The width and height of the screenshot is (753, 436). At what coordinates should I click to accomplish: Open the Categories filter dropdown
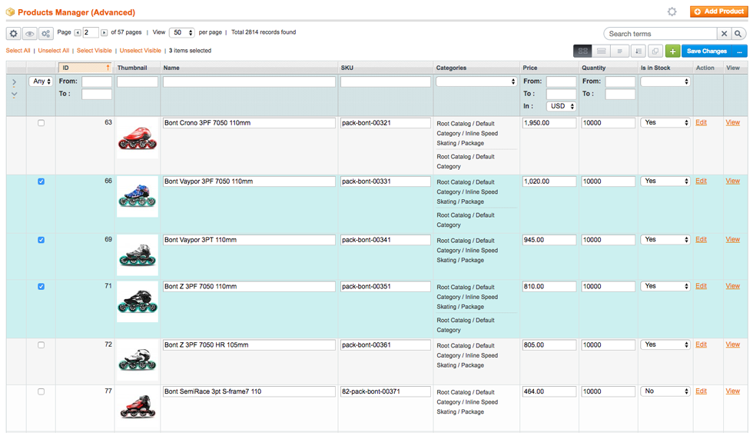[476, 82]
